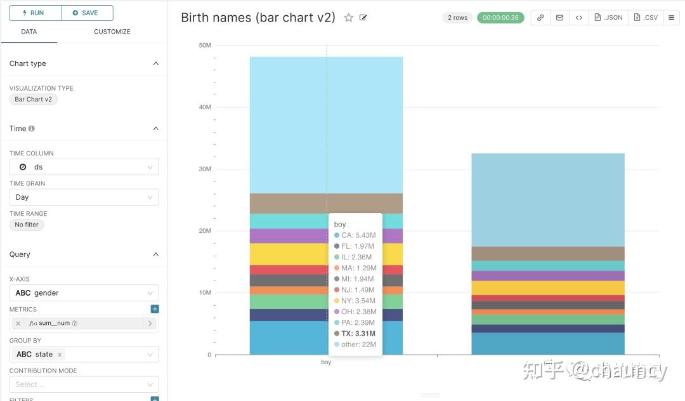Click the Time info icon
The width and height of the screenshot is (685, 401).
[32, 128]
